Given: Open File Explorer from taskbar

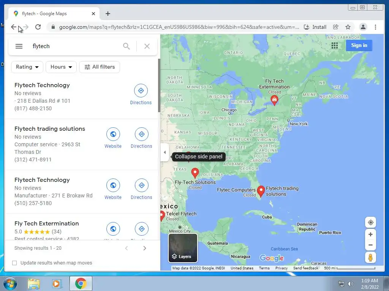Looking at the screenshot, I should [34, 283].
